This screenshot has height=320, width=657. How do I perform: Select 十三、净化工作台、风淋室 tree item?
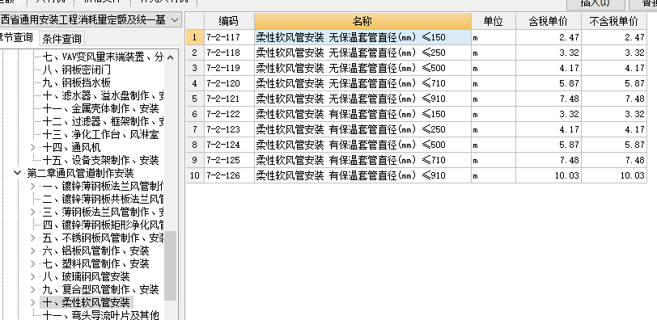click(100, 135)
